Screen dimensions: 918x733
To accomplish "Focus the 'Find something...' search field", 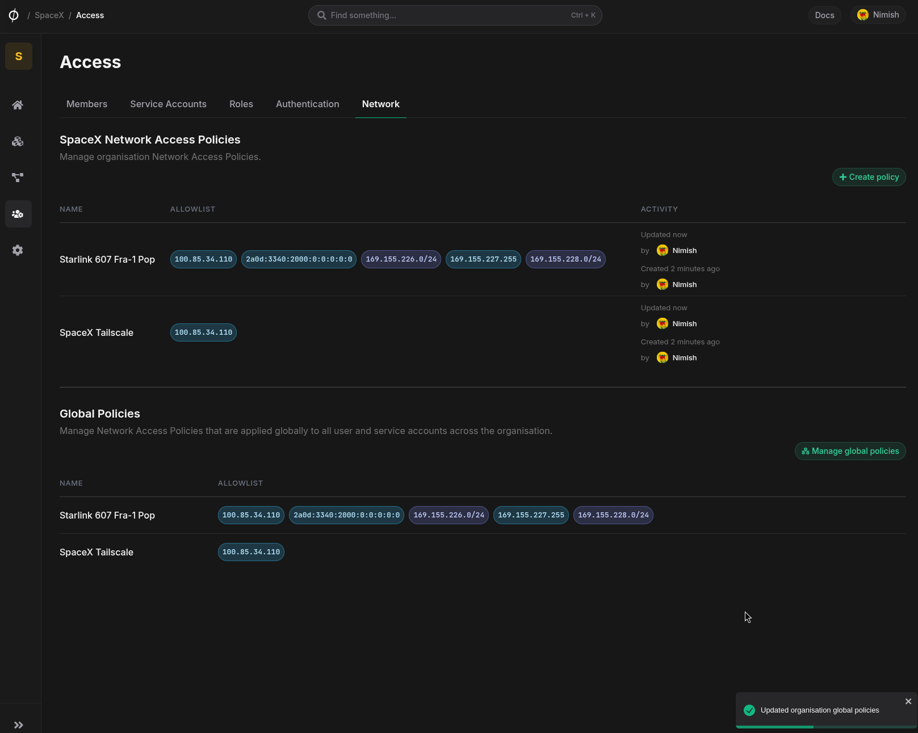I will point(455,15).
